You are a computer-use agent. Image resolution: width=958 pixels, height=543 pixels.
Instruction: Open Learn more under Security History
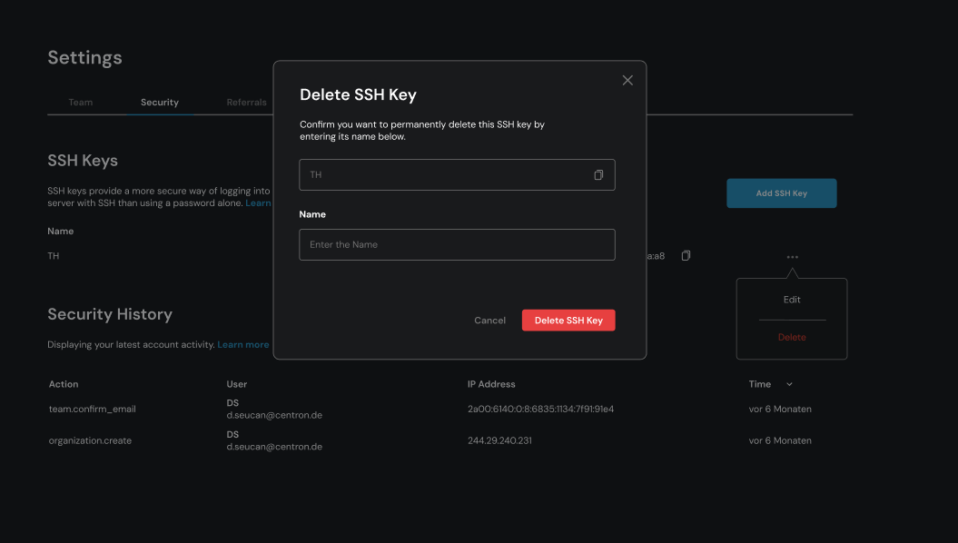(242, 344)
